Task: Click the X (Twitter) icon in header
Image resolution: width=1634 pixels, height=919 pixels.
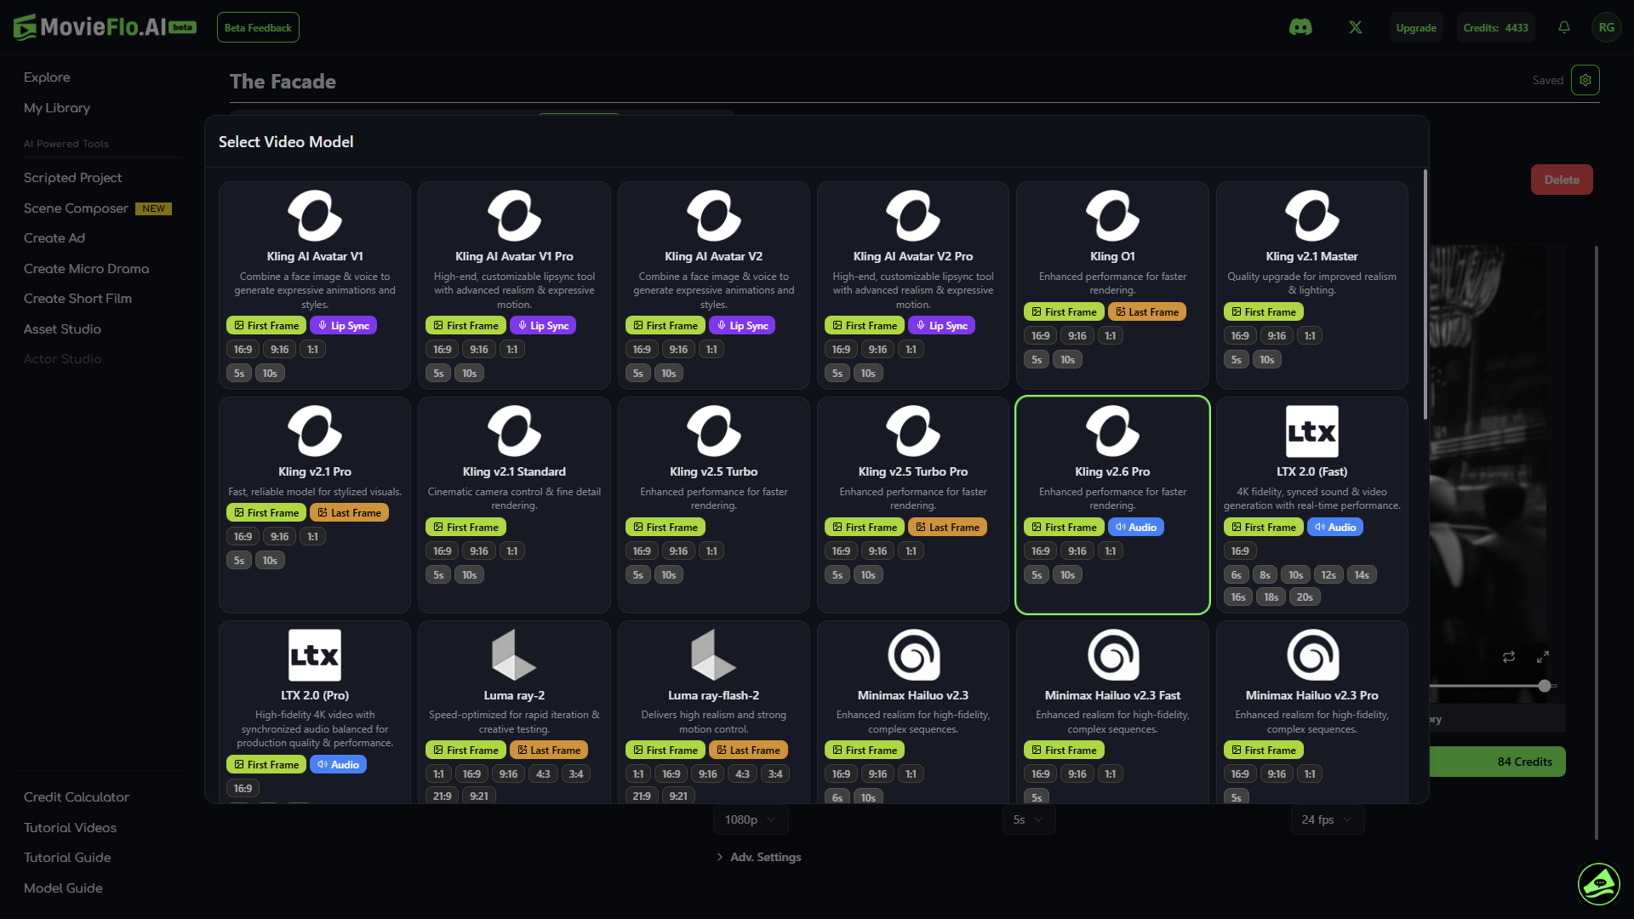Action: (x=1355, y=27)
